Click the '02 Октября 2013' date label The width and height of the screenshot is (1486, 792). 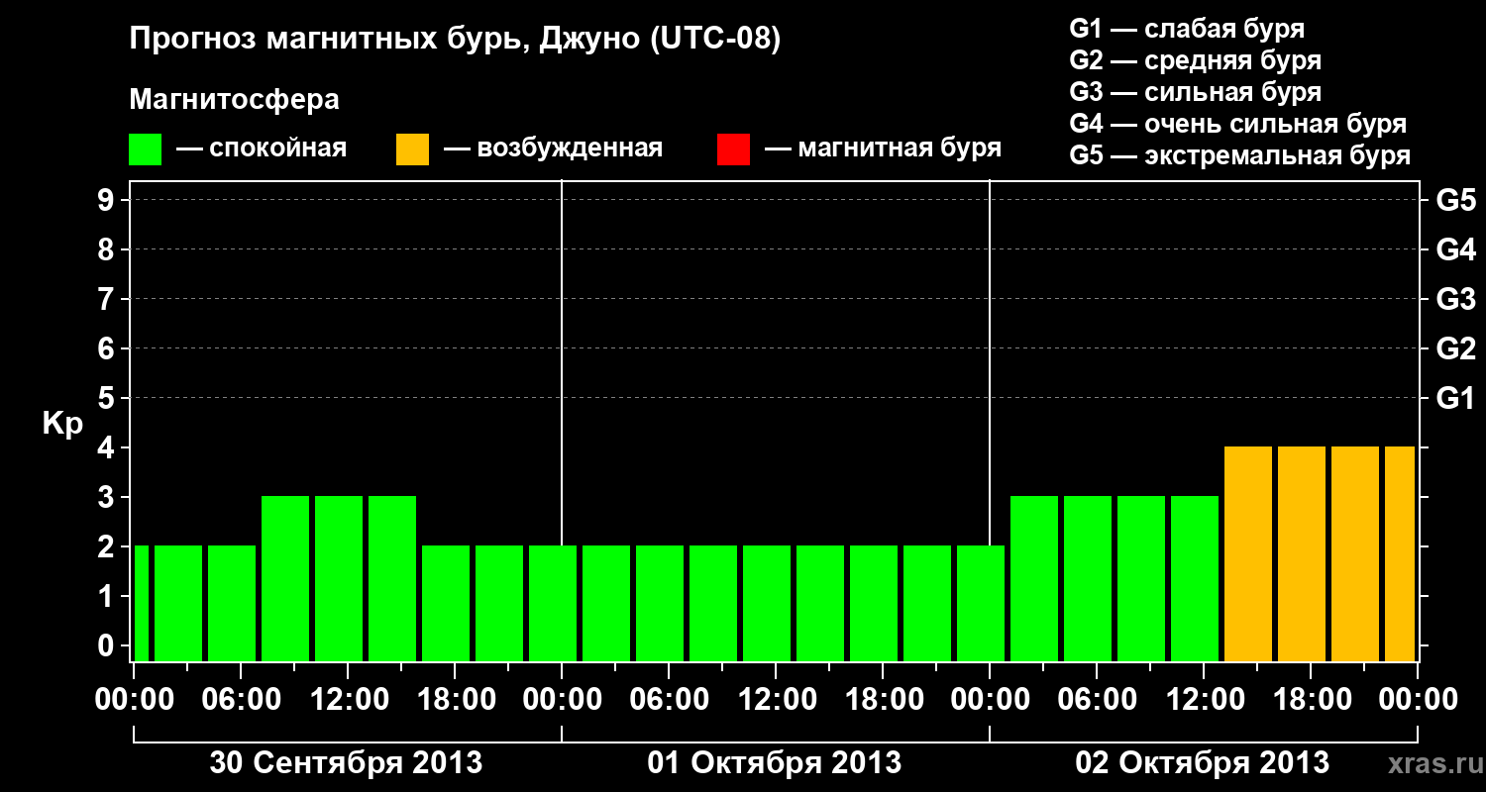point(1203,762)
